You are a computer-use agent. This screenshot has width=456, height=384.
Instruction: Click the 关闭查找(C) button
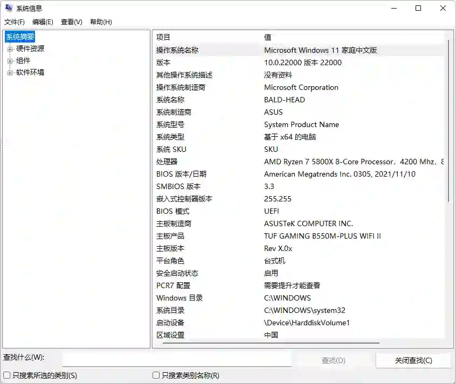(x=413, y=360)
